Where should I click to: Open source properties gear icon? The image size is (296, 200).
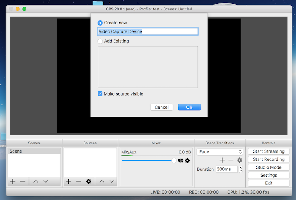coord(88,181)
